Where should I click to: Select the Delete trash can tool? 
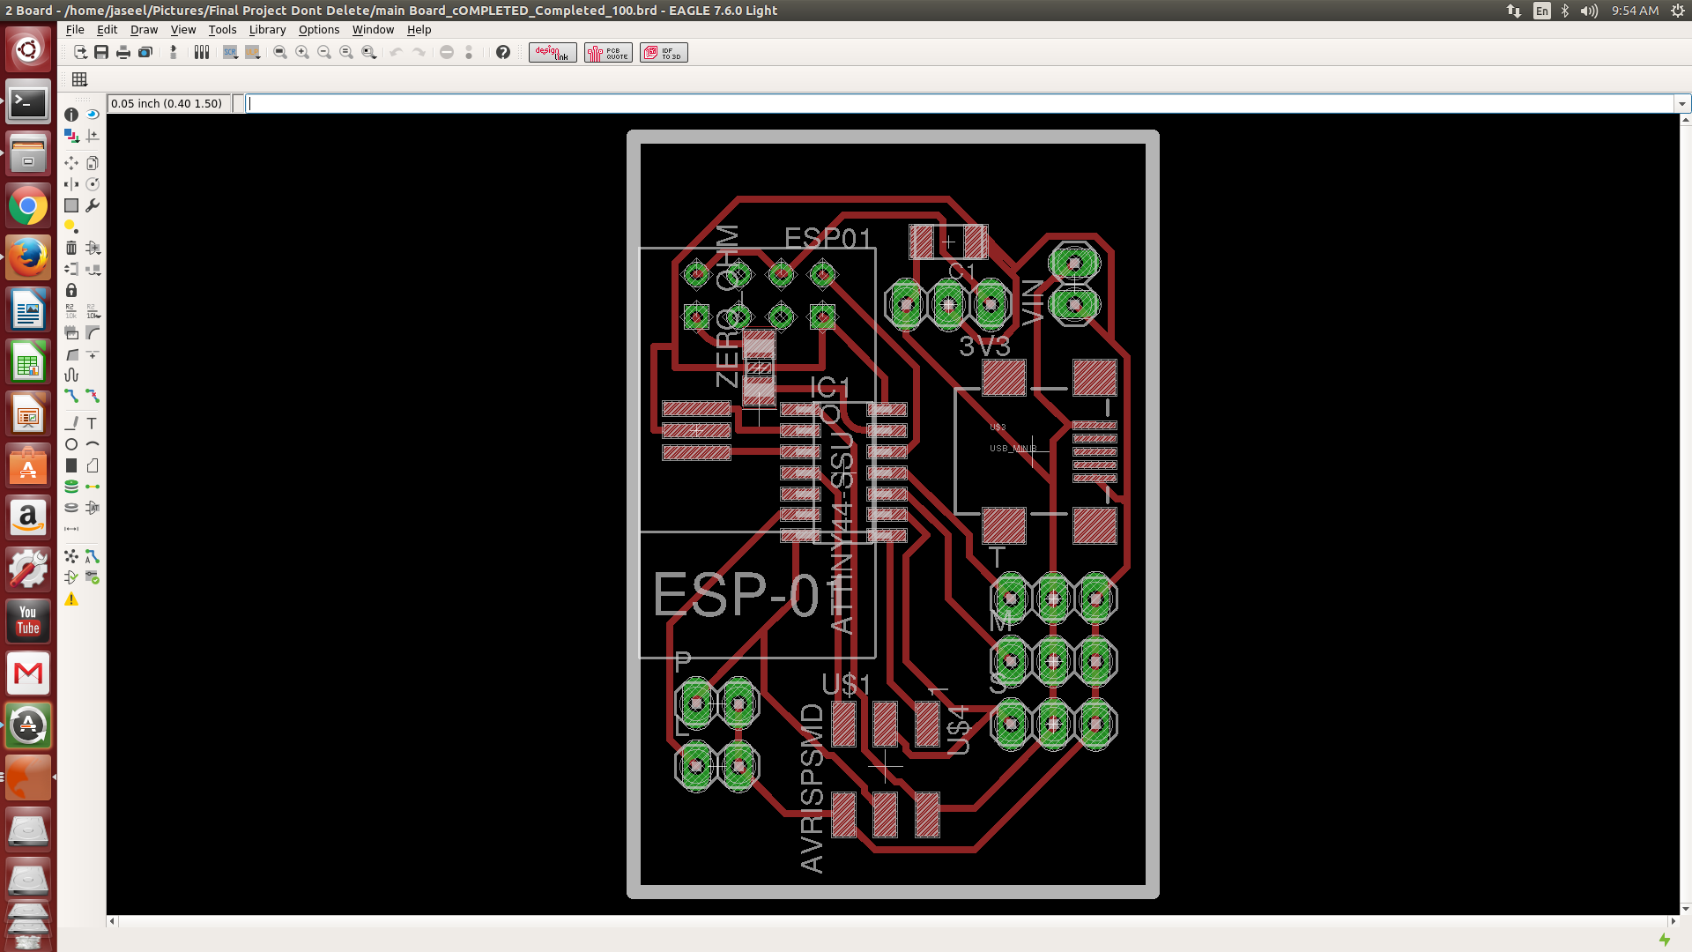71,248
